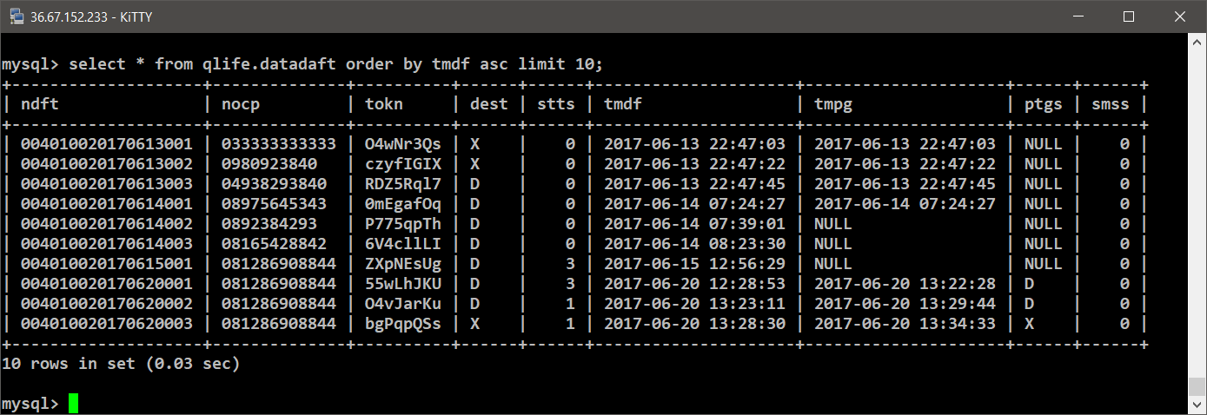This screenshot has width=1207, height=415.
Task: Click the ndft column header
Action: click(x=39, y=104)
